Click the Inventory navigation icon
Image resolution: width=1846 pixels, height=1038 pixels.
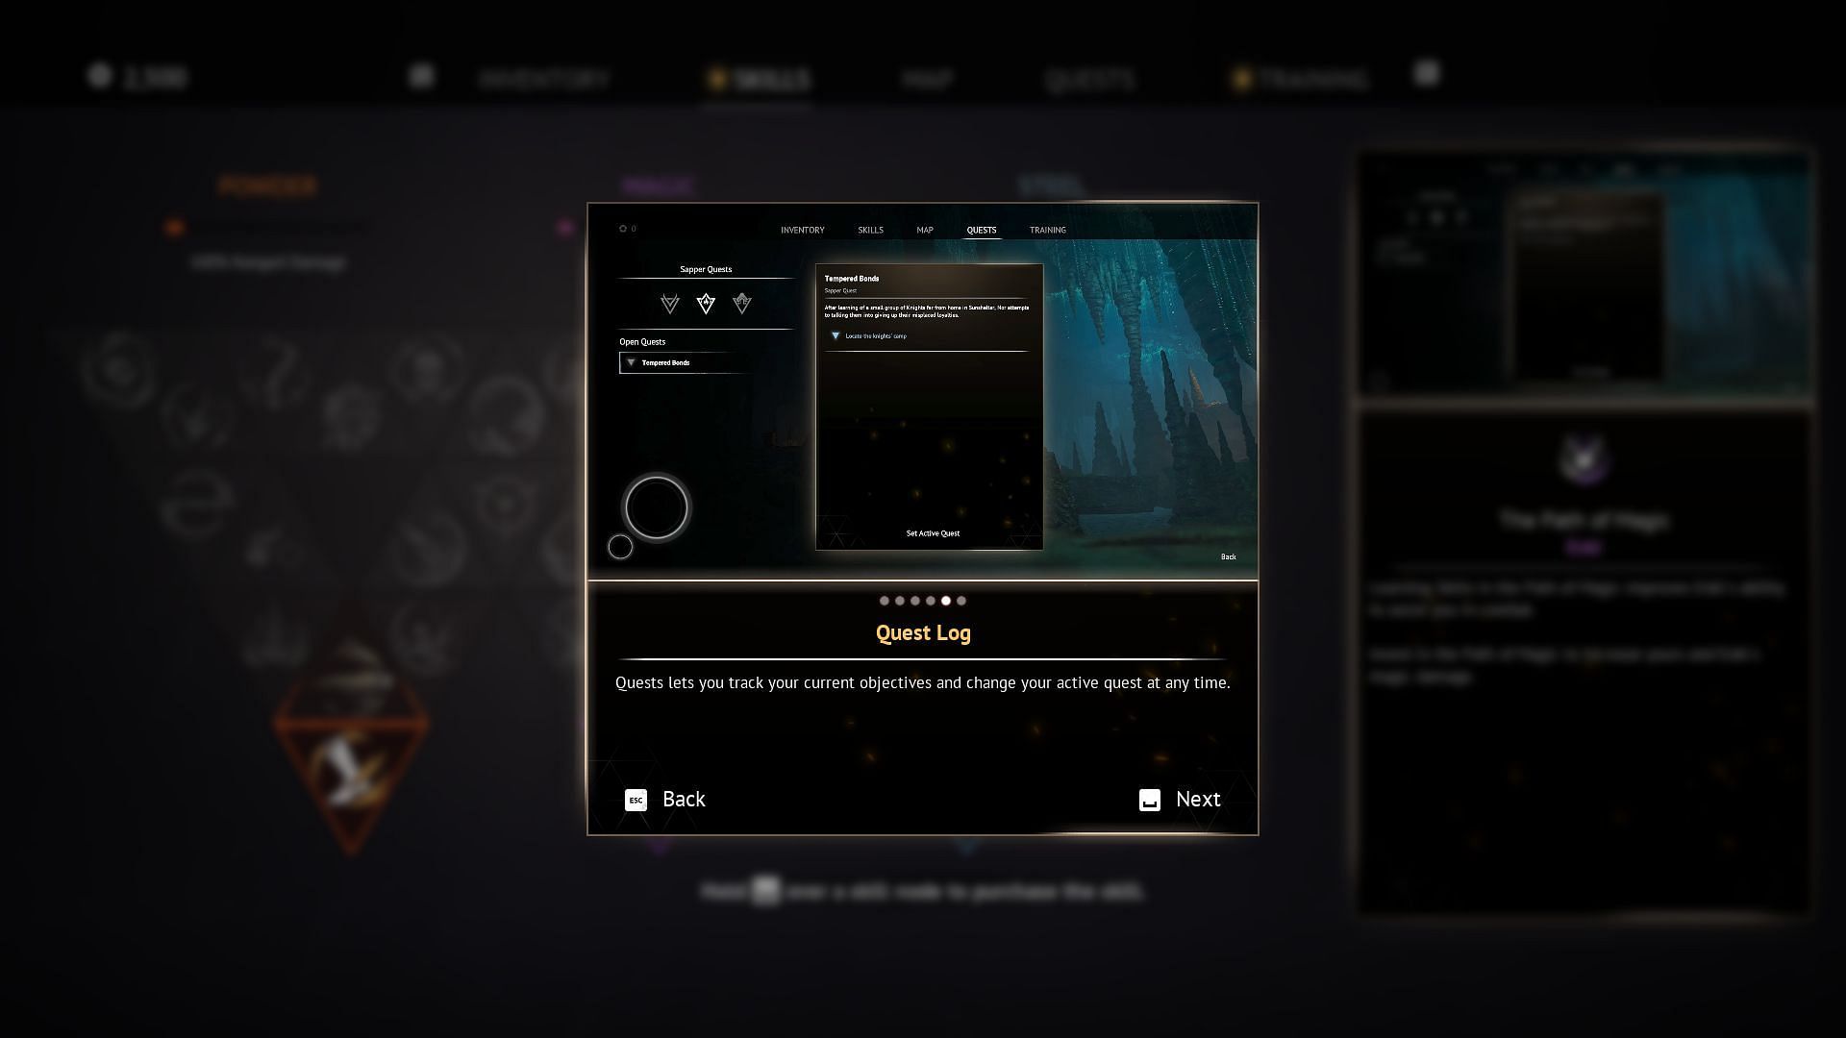pos(801,230)
